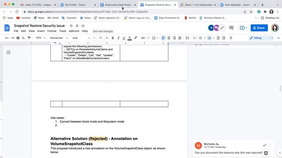Image resolution: width=282 pixels, height=158 pixels.
Task: Click the See new changes link
Action: tap(103, 31)
